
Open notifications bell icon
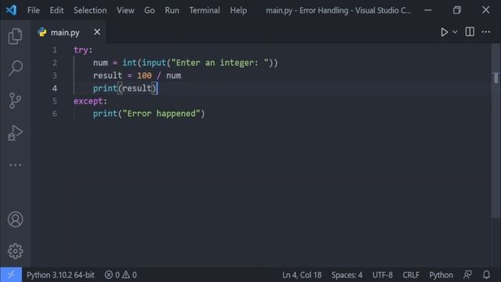point(486,275)
